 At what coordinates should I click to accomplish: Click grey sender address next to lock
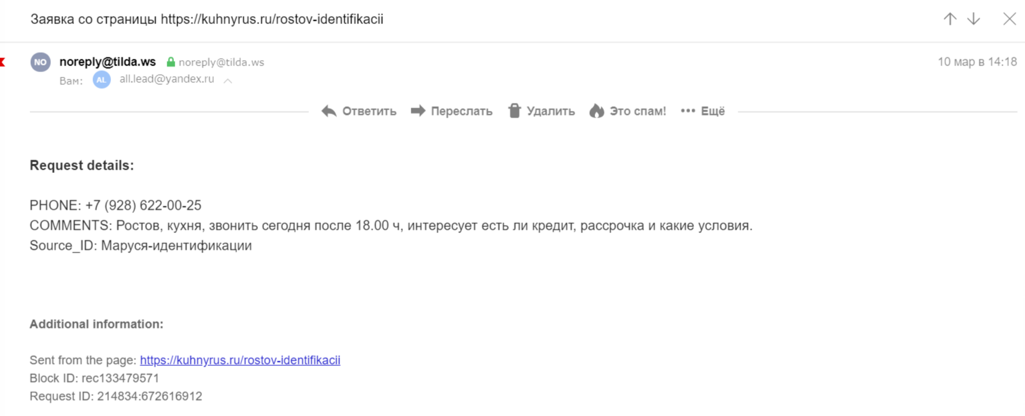[x=221, y=62]
